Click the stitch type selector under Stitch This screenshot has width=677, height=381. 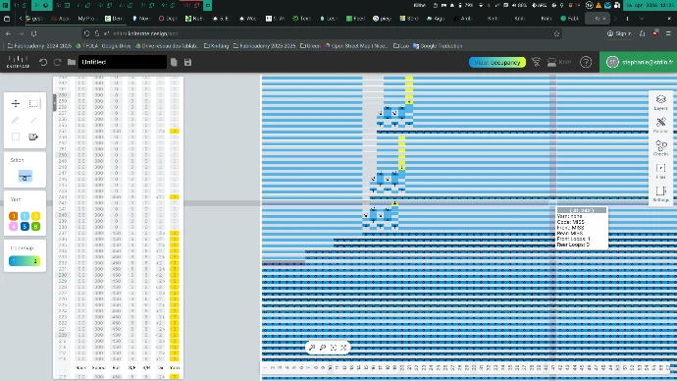point(26,176)
